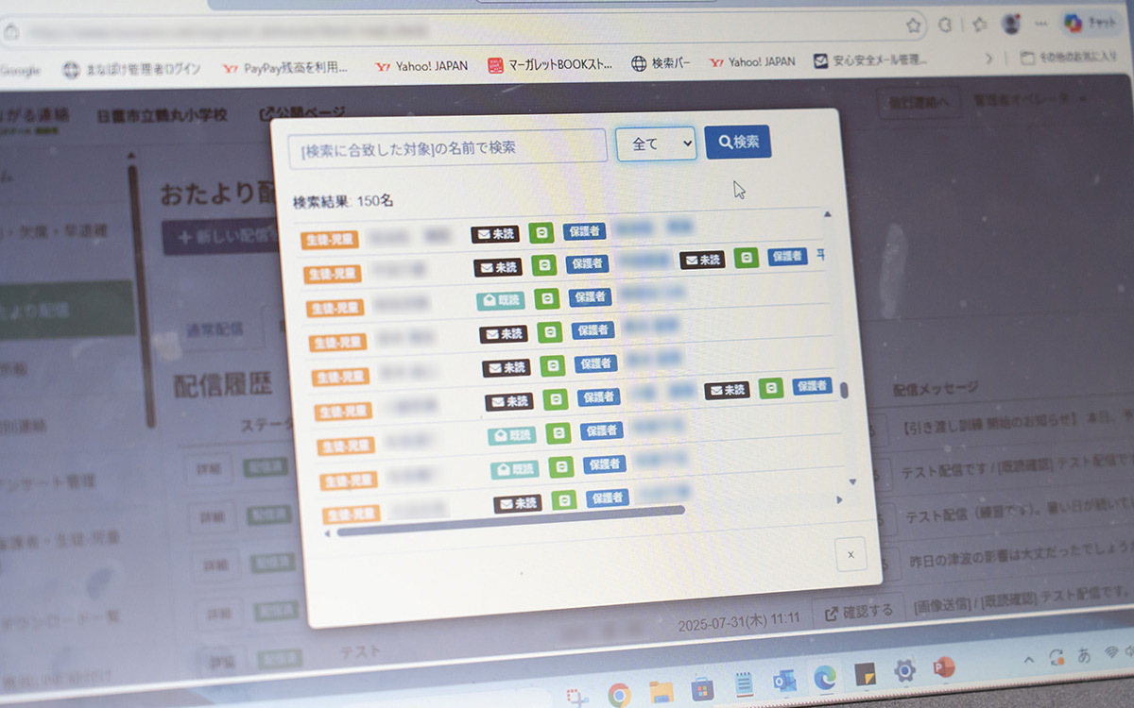Open the 安心安全メール管理 bookmark
This screenshot has height=708, width=1134.
[871, 61]
